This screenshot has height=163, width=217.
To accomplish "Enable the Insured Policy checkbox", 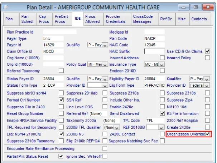I will (207, 58).
